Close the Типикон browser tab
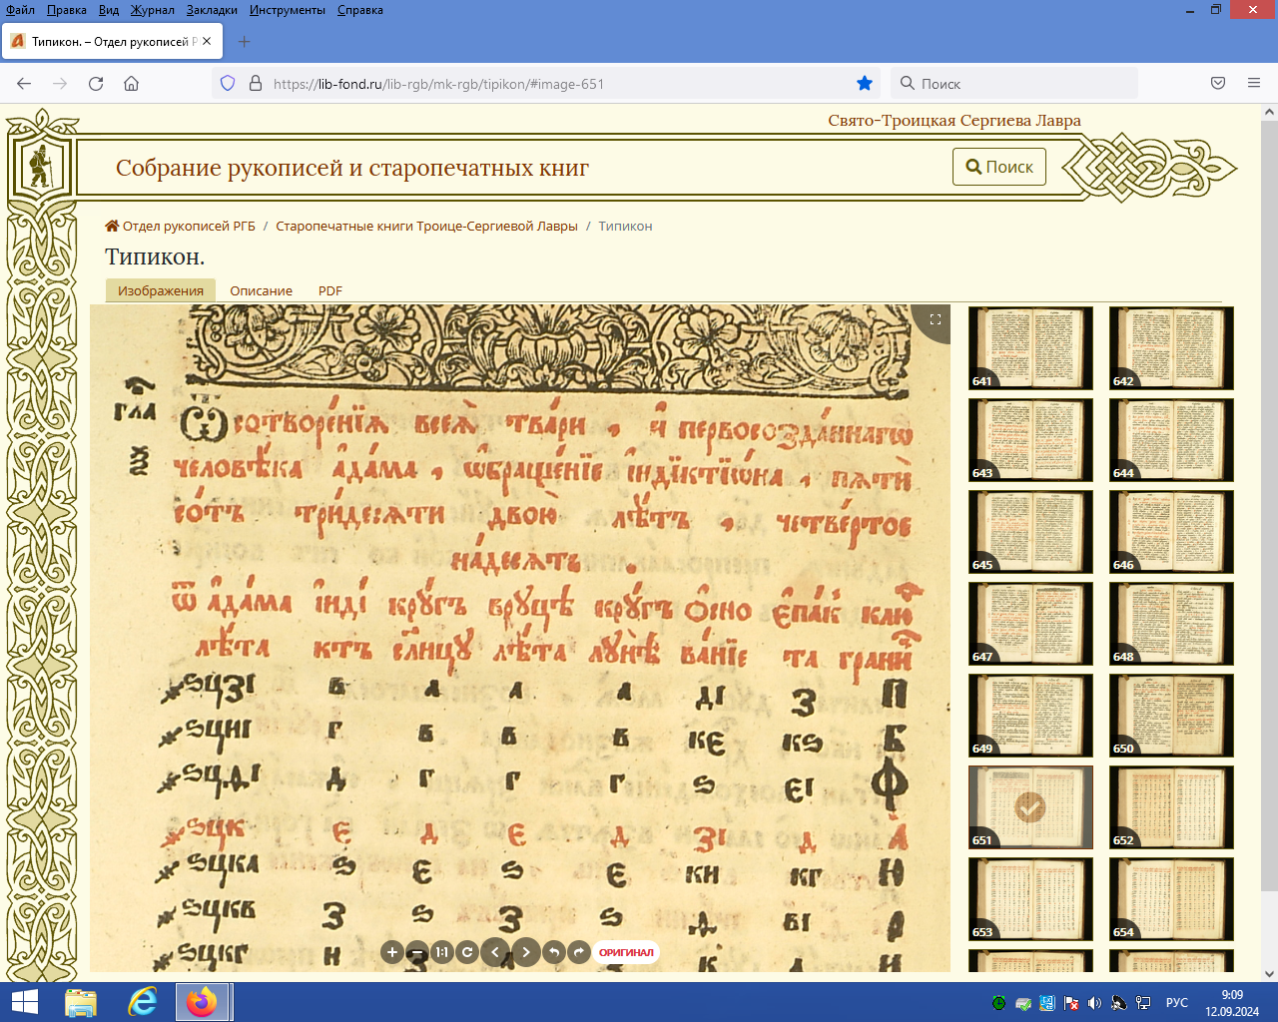This screenshot has width=1278, height=1022. pyautogui.click(x=207, y=42)
